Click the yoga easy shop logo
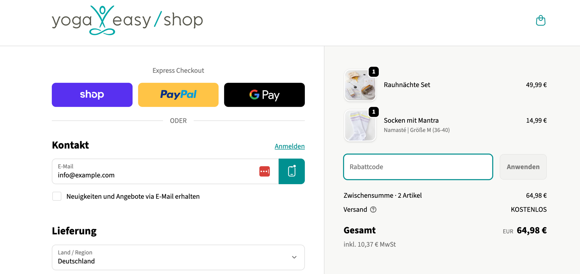This screenshot has height=274, width=580. click(127, 20)
